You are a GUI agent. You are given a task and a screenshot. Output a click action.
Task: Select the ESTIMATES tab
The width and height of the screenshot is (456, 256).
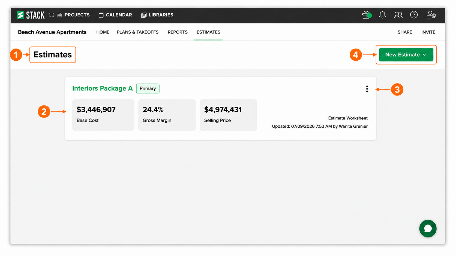(208, 32)
